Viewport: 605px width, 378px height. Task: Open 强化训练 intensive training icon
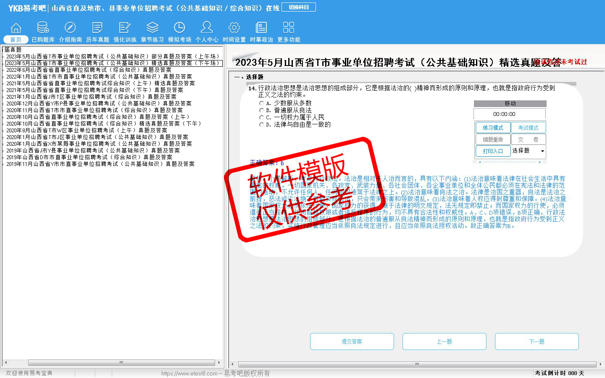(125, 32)
